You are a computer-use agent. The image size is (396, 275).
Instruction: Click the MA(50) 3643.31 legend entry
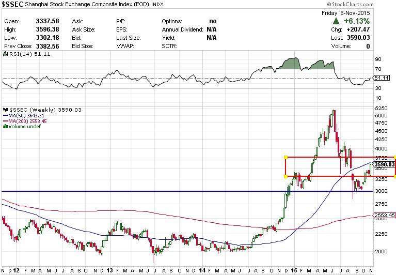(x=23, y=115)
